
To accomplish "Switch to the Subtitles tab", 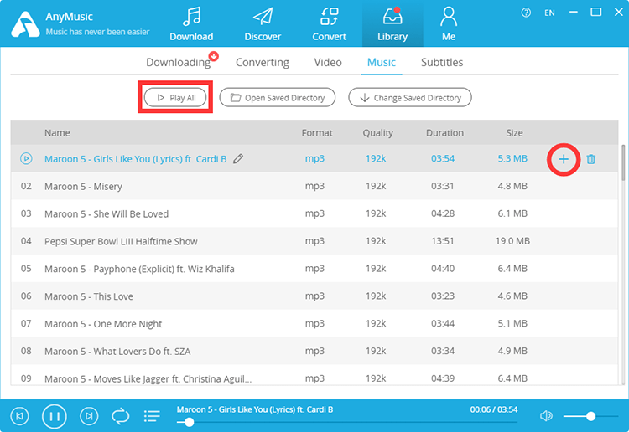I will pyautogui.click(x=442, y=63).
